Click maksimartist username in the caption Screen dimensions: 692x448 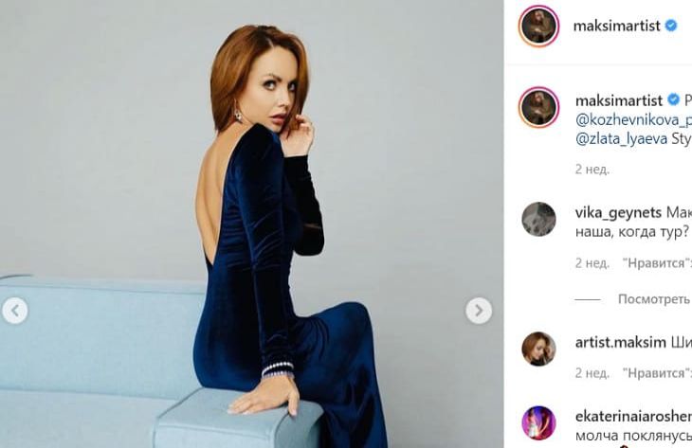619,100
